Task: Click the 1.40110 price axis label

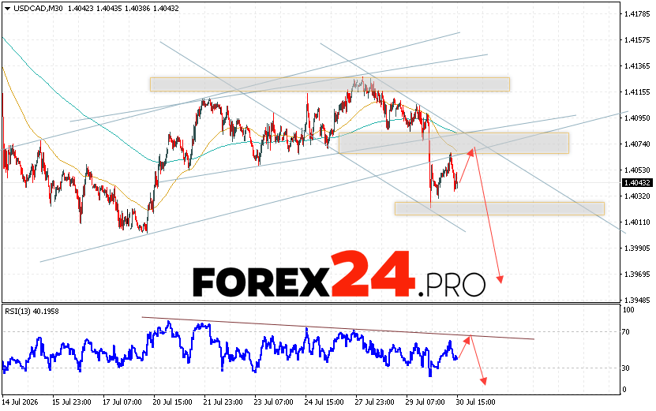Action: 637,222
